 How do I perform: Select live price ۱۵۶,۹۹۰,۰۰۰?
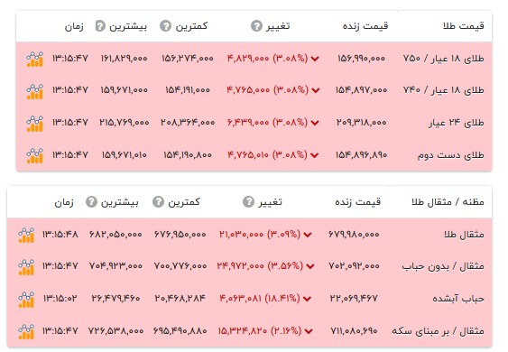click(x=361, y=59)
